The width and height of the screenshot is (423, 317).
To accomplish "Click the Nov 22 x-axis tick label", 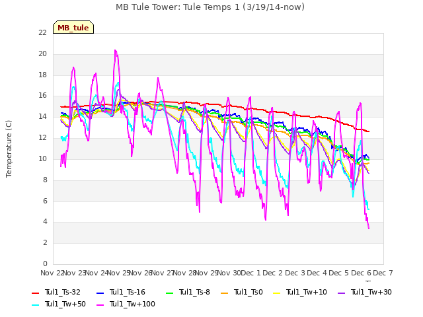I will [52, 273].
